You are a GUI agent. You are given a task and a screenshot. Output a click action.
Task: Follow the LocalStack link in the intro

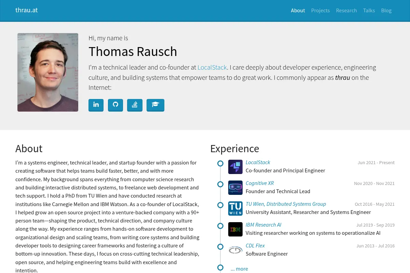[212, 68]
